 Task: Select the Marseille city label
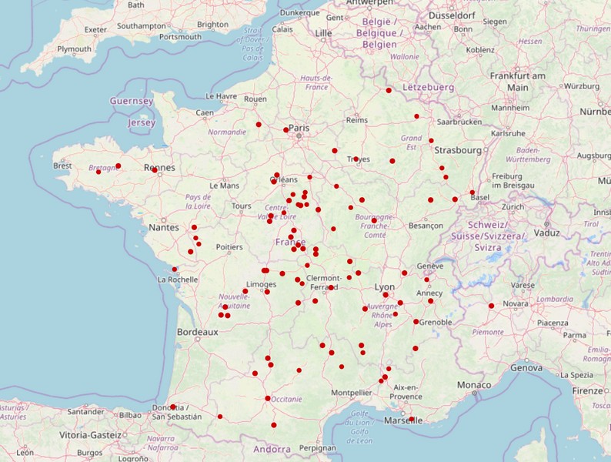[x=403, y=420]
